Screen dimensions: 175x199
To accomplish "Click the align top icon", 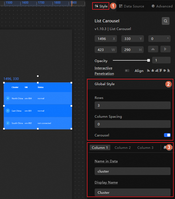I will pos(161,71).
